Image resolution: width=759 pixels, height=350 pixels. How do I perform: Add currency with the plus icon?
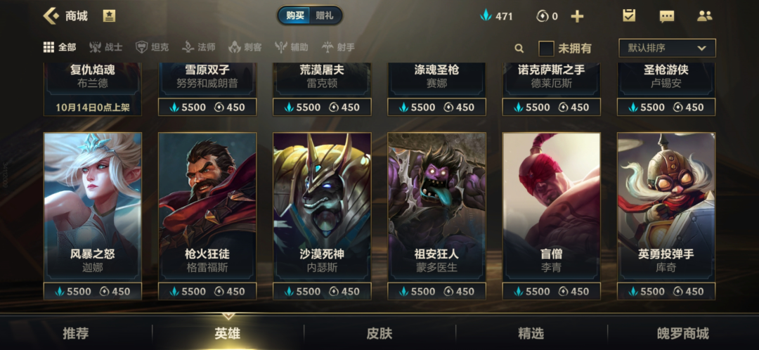[x=577, y=16]
